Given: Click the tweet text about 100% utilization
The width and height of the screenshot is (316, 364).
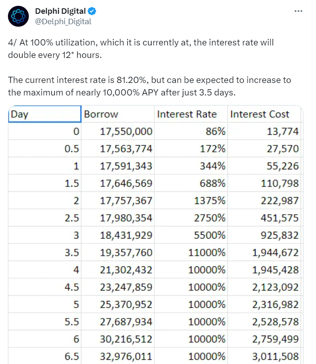Looking at the screenshot, I should [x=141, y=48].
